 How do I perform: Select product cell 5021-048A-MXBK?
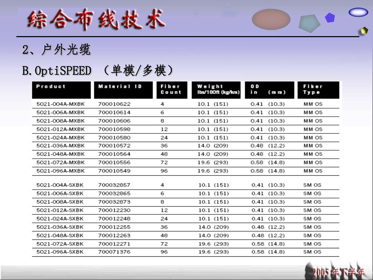pyautogui.click(x=60, y=154)
